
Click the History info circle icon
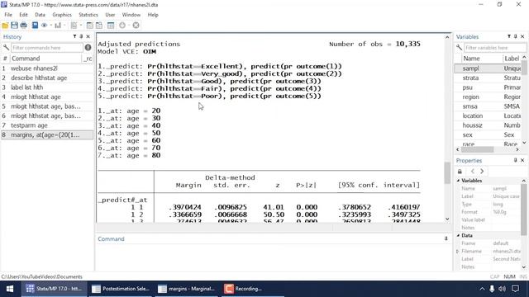pos(88,48)
